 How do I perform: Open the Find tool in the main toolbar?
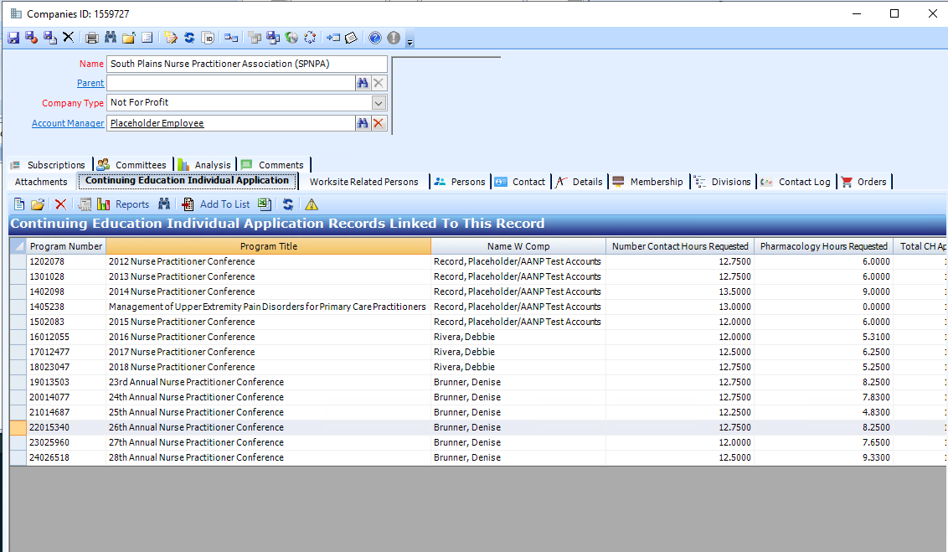110,38
